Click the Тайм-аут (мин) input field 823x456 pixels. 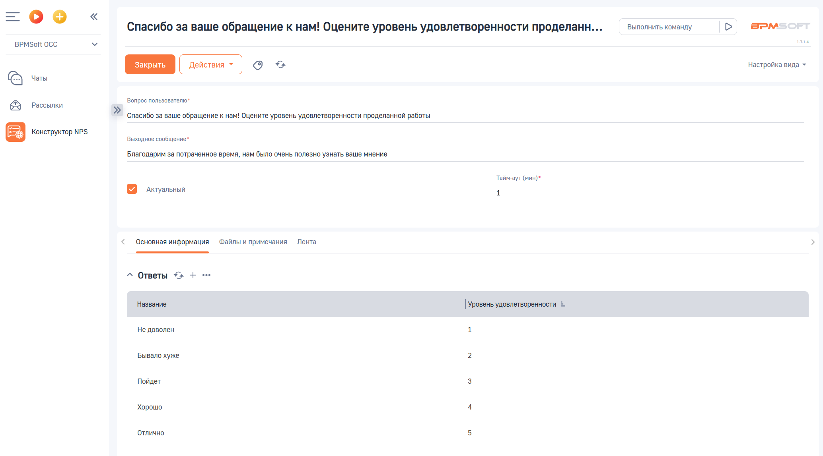[x=649, y=193]
